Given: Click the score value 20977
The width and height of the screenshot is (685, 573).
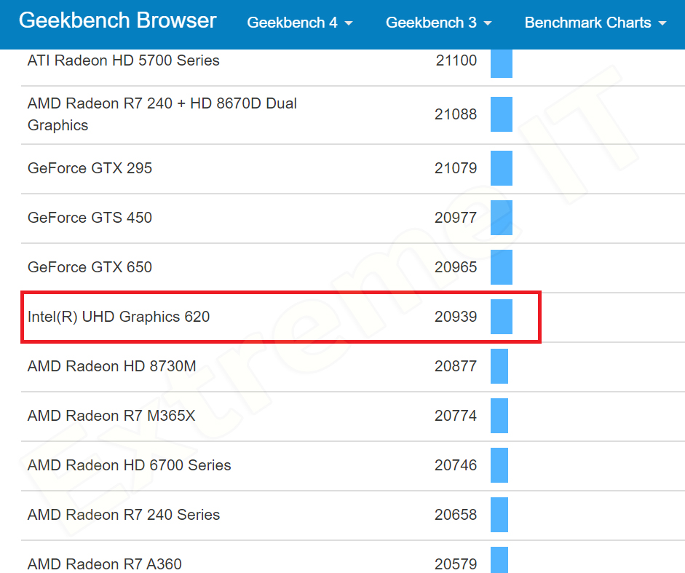Looking at the screenshot, I should point(456,217).
